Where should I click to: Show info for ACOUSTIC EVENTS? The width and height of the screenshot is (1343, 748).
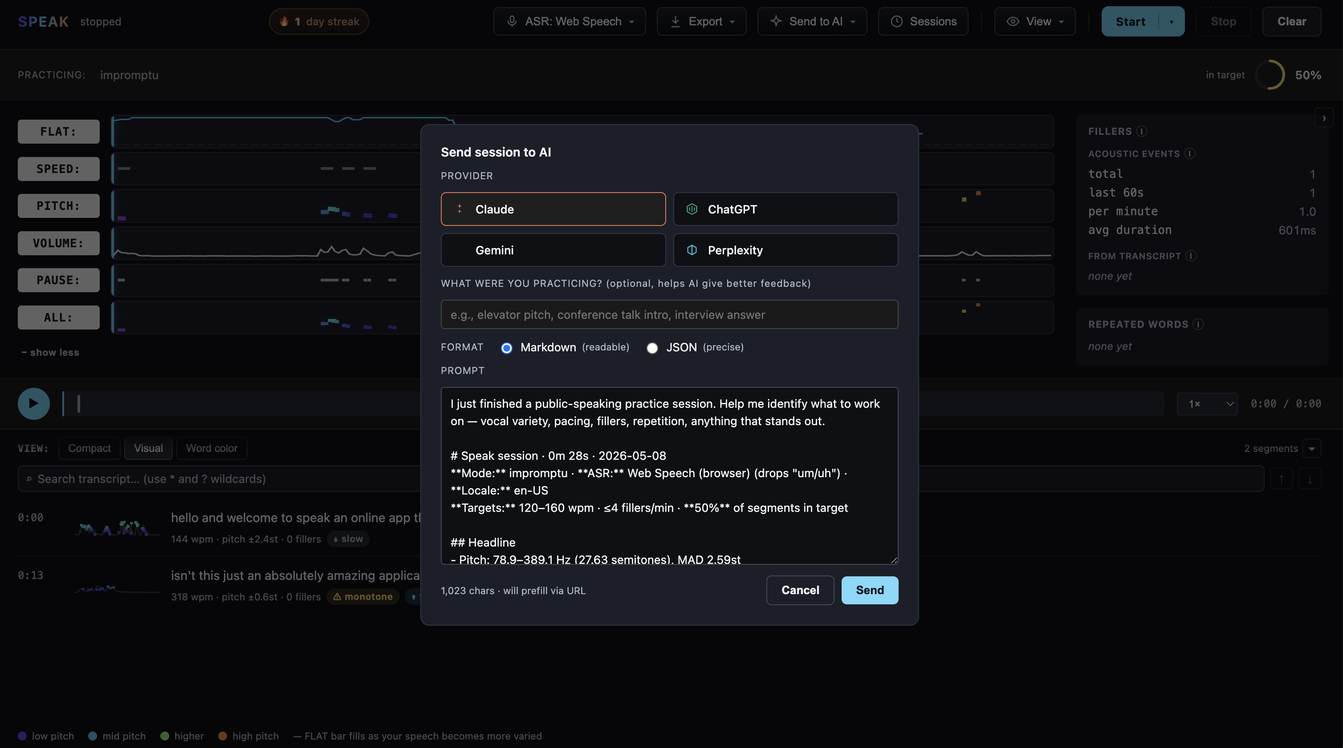pos(1190,153)
